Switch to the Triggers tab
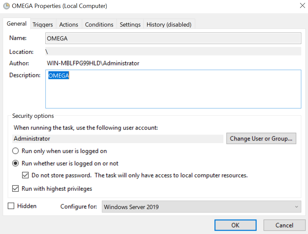This screenshot has width=308, height=234. pyautogui.click(x=43, y=24)
